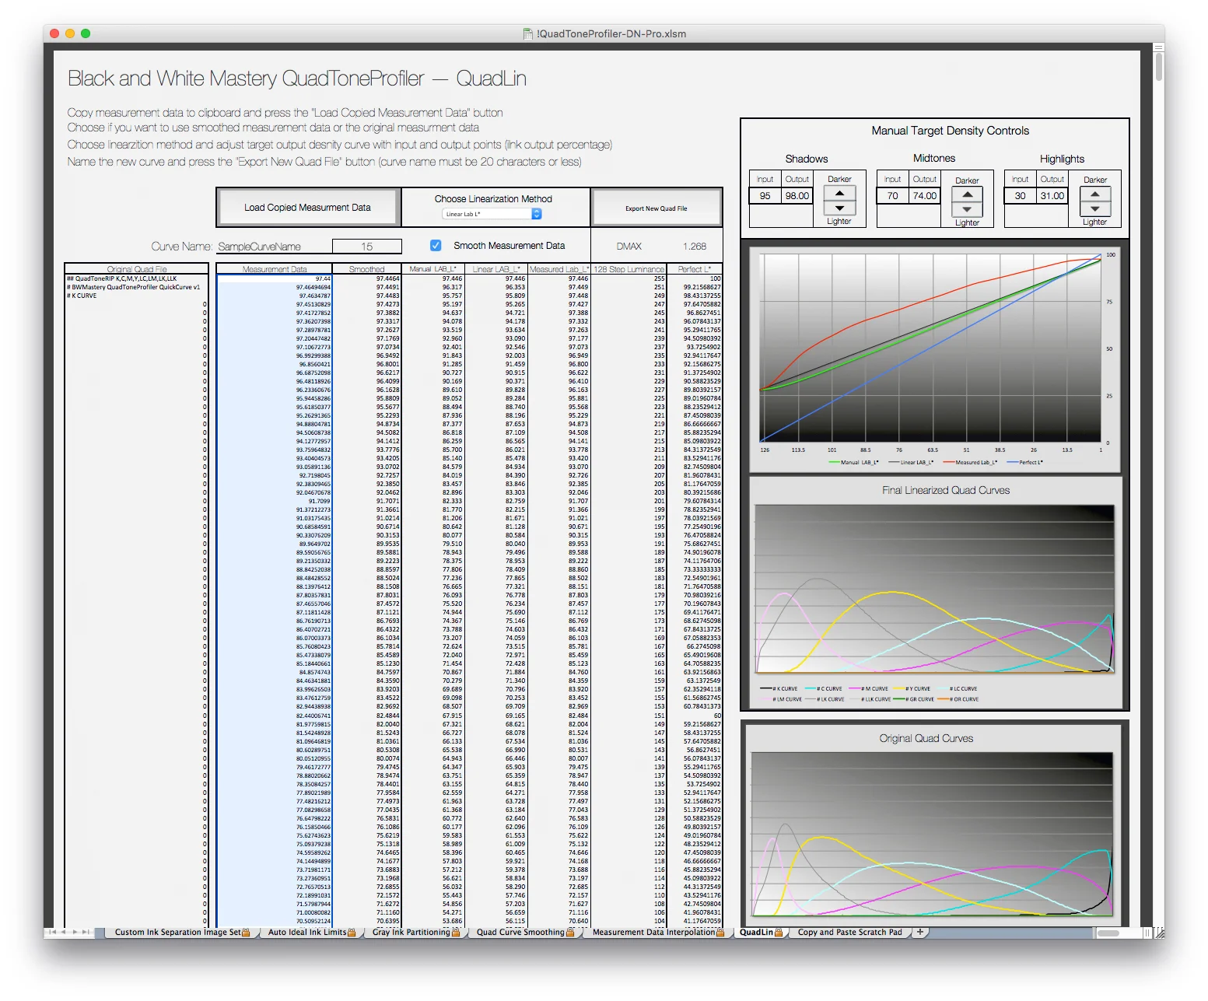Click the Curve Name field showing SampleCurveName

pos(275,247)
